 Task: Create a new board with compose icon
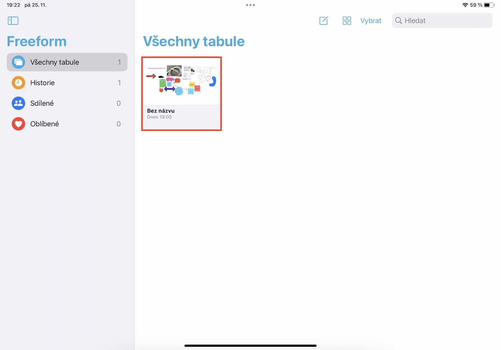[x=324, y=21]
